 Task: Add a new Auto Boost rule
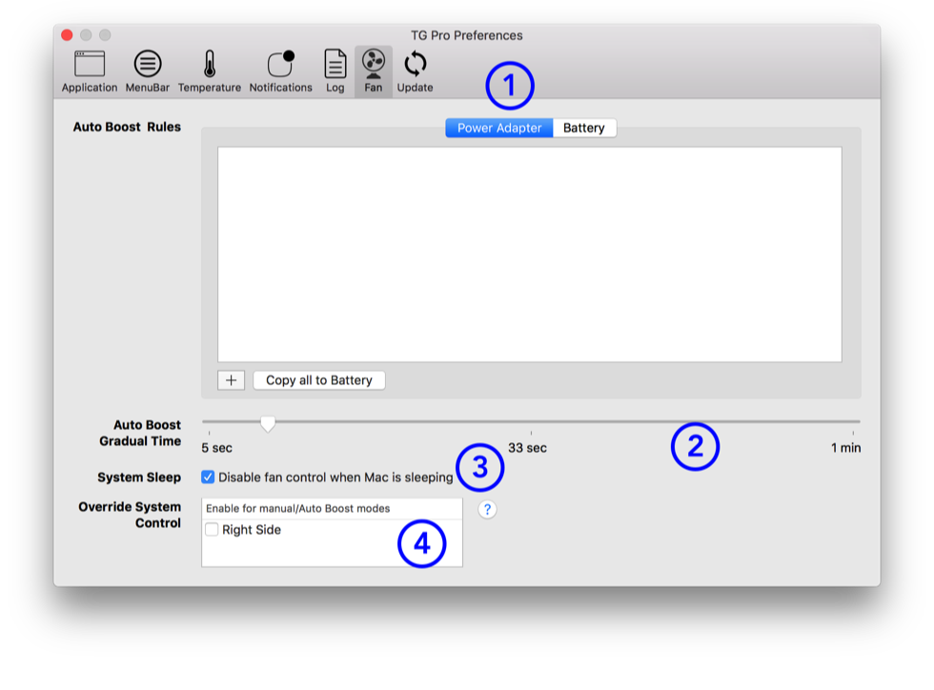click(231, 380)
